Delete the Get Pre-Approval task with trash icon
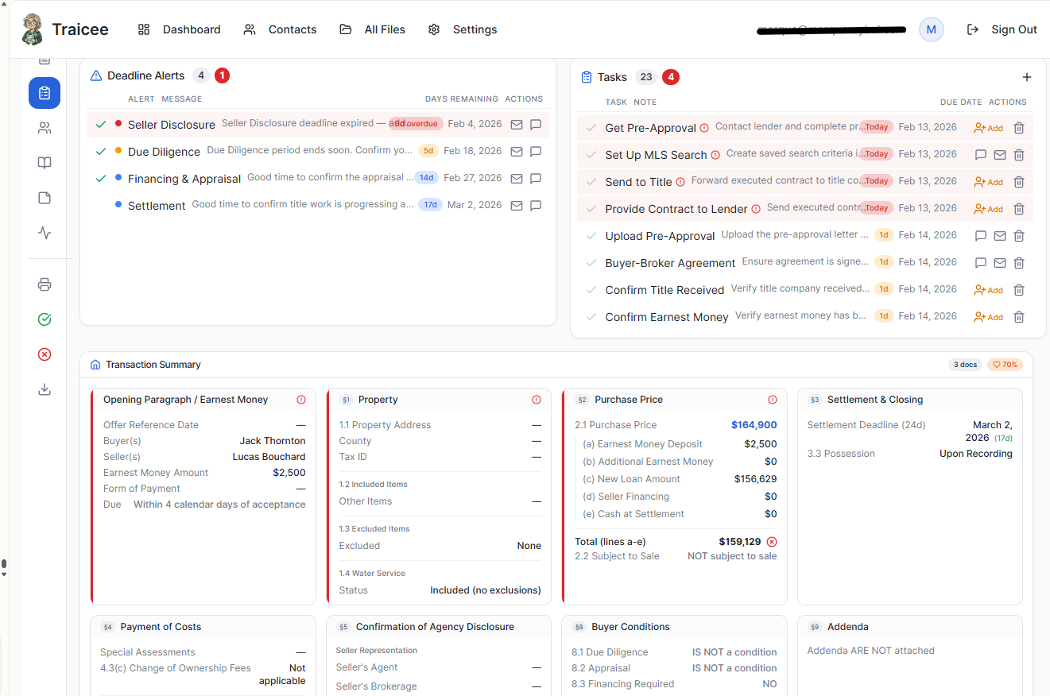This screenshot has width=1050, height=696. click(x=1018, y=127)
